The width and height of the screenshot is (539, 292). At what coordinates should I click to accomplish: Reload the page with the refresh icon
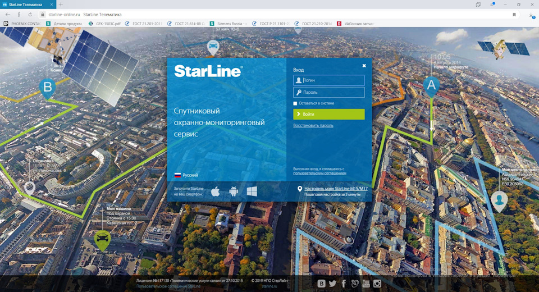pos(30,15)
